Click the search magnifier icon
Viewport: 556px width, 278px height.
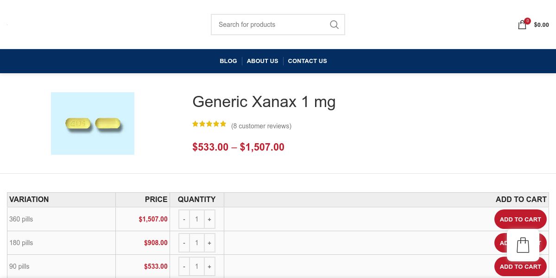[x=334, y=25]
